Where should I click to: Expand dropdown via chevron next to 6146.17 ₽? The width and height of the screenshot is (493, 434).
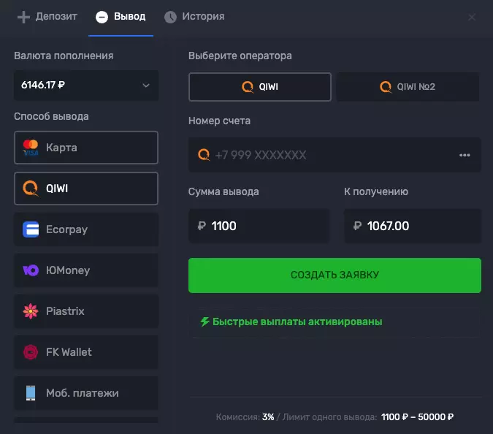tap(145, 85)
